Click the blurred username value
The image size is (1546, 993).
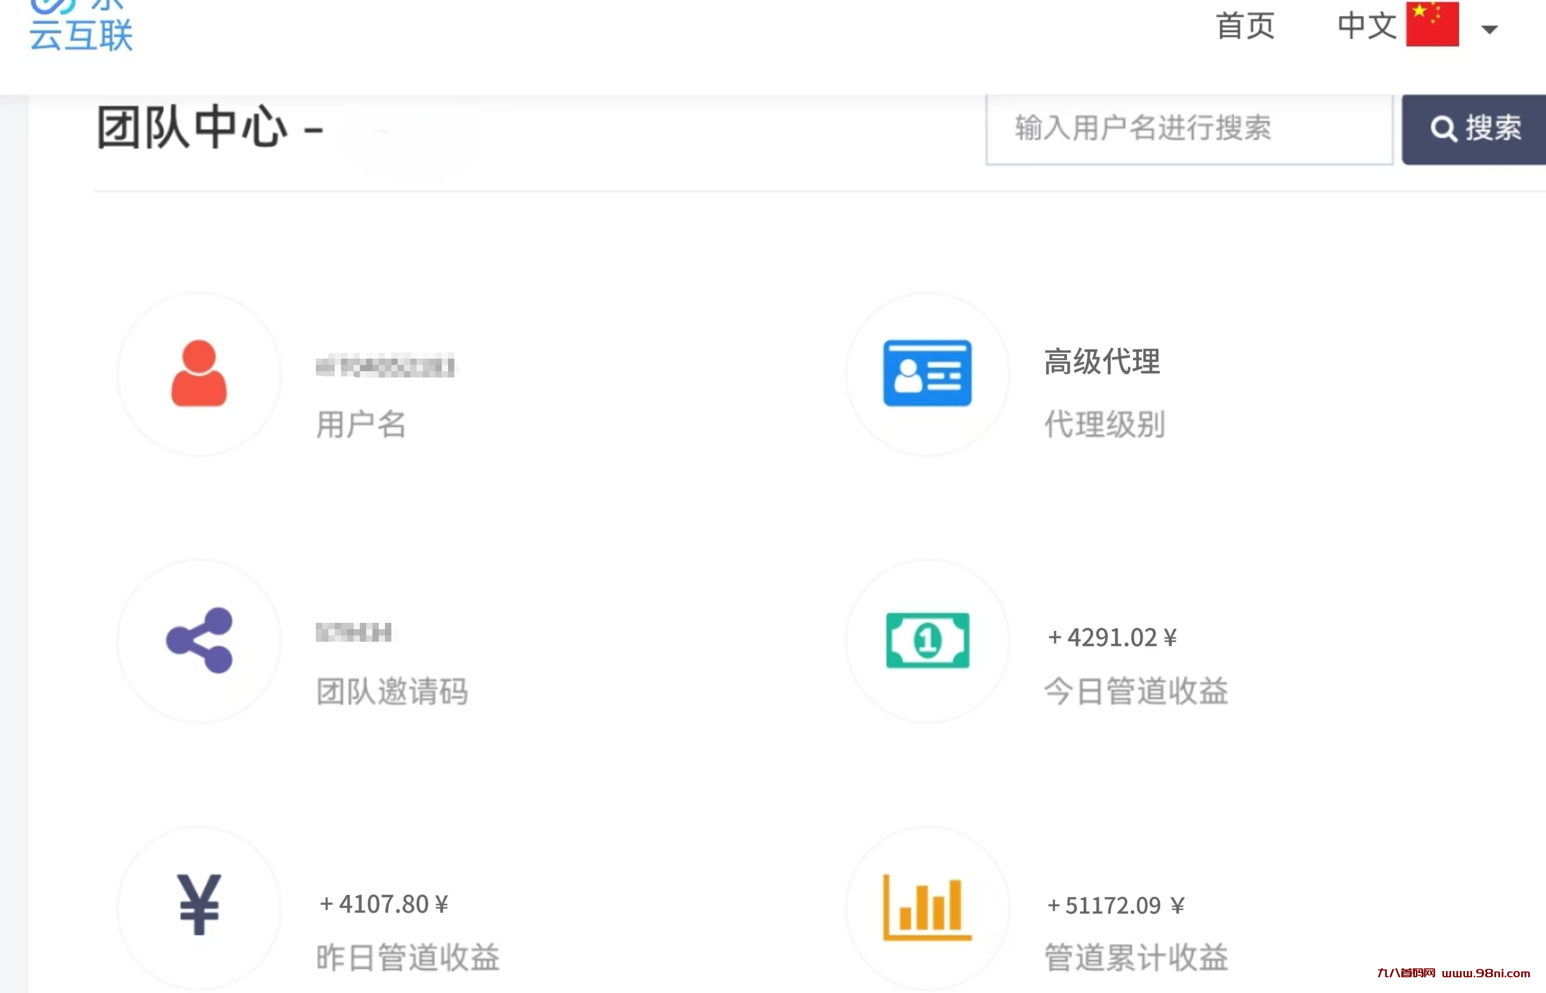coord(385,366)
